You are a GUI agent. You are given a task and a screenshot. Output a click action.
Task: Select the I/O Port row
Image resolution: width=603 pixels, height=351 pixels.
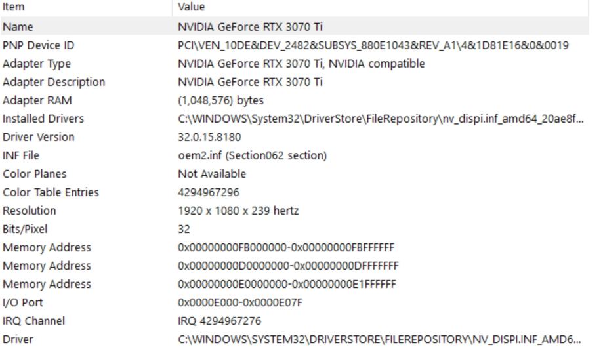(x=23, y=302)
